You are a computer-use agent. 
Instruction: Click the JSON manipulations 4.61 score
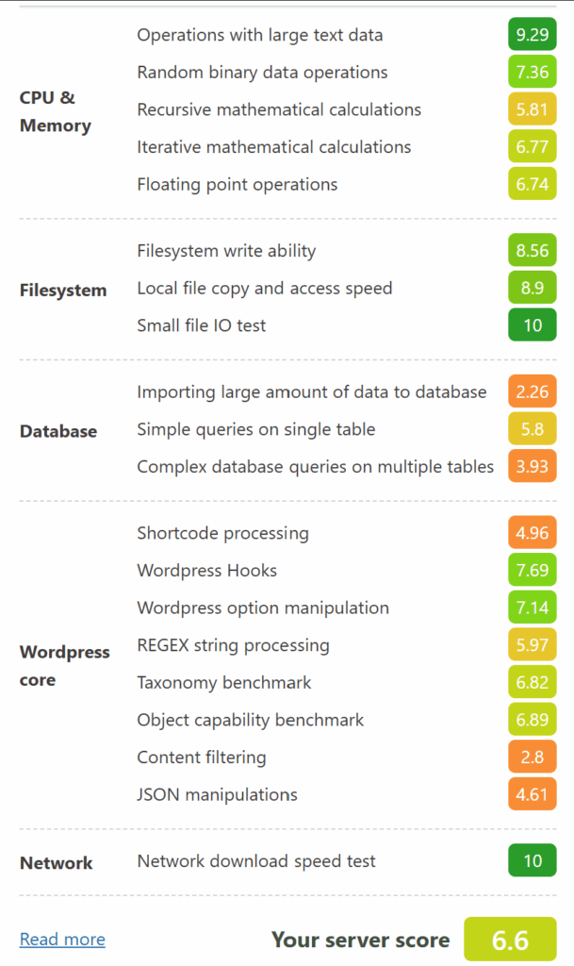point(533,794)
